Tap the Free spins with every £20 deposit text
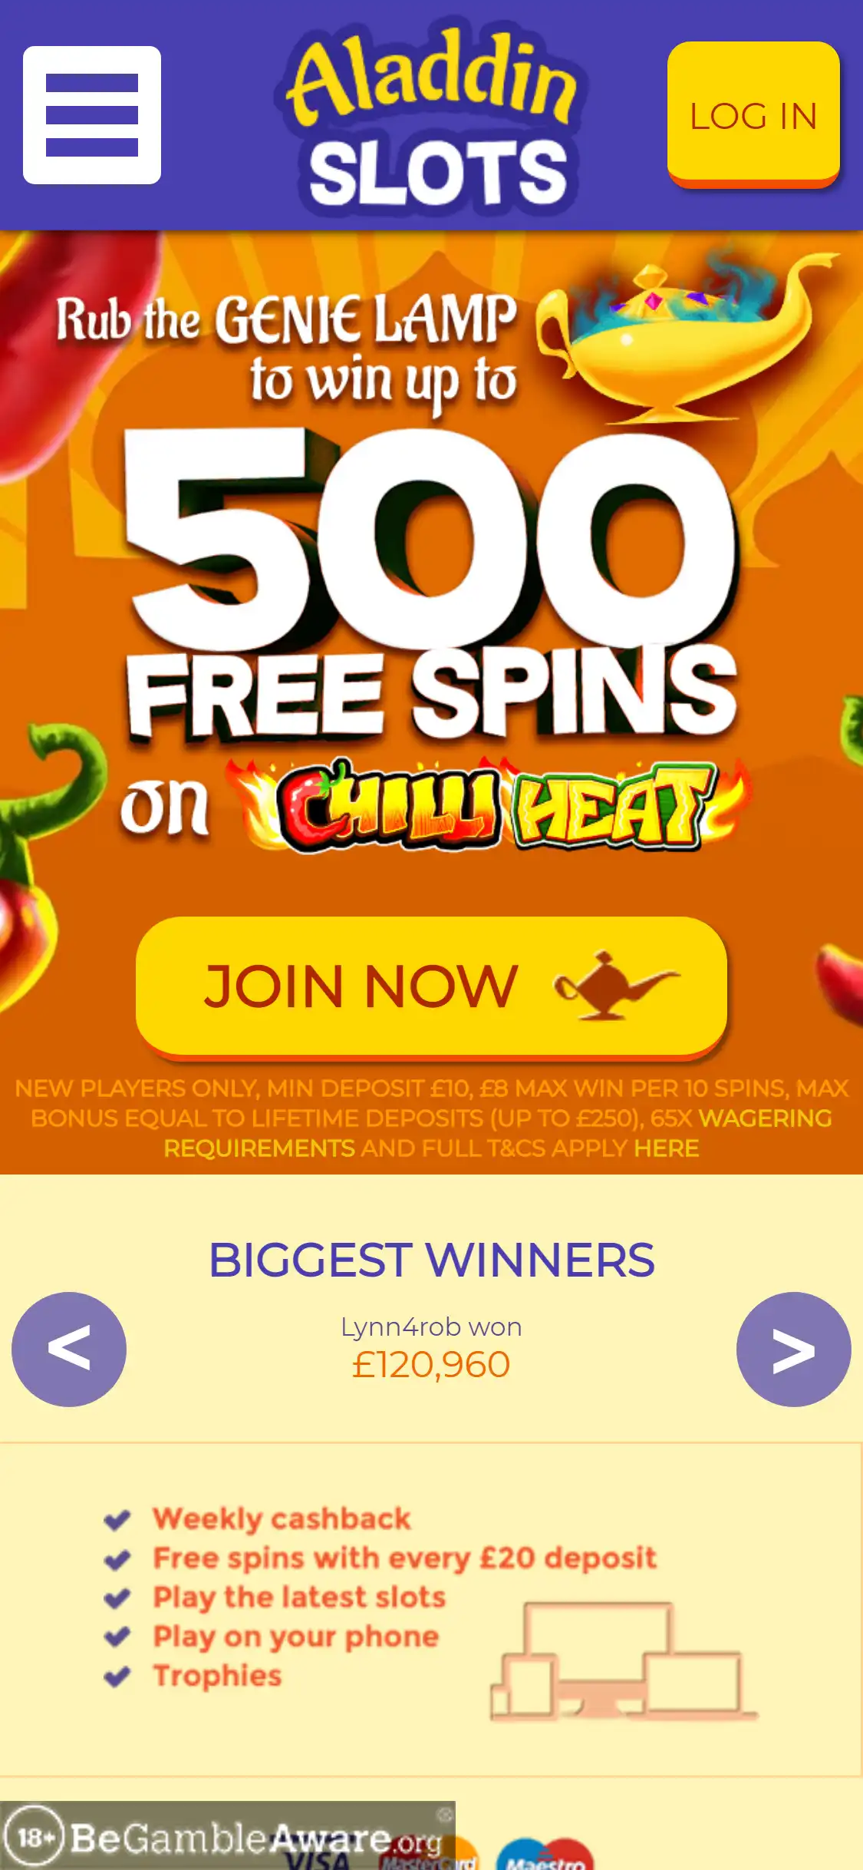863x1870 pixels. click(x=404, y=1558)
